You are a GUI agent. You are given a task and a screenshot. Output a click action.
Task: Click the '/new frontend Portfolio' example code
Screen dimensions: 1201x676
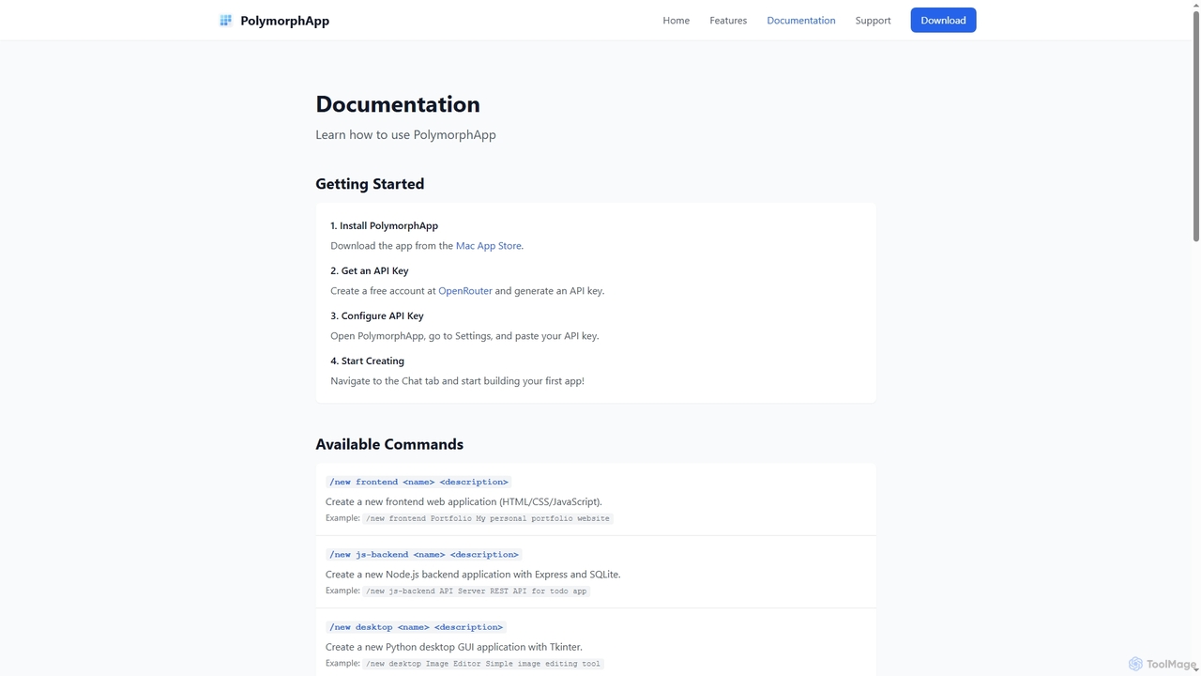pyautogui.click(x=488, y=518)
